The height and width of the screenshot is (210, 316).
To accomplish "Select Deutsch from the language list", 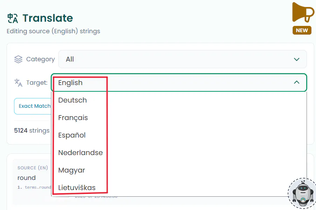I will pos(72,100).
